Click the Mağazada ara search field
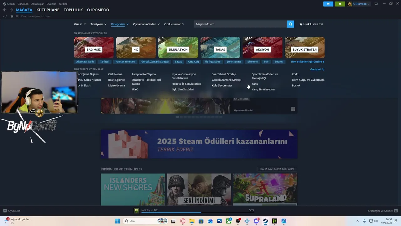Viewport: 401px width, 226px height. 240,24
